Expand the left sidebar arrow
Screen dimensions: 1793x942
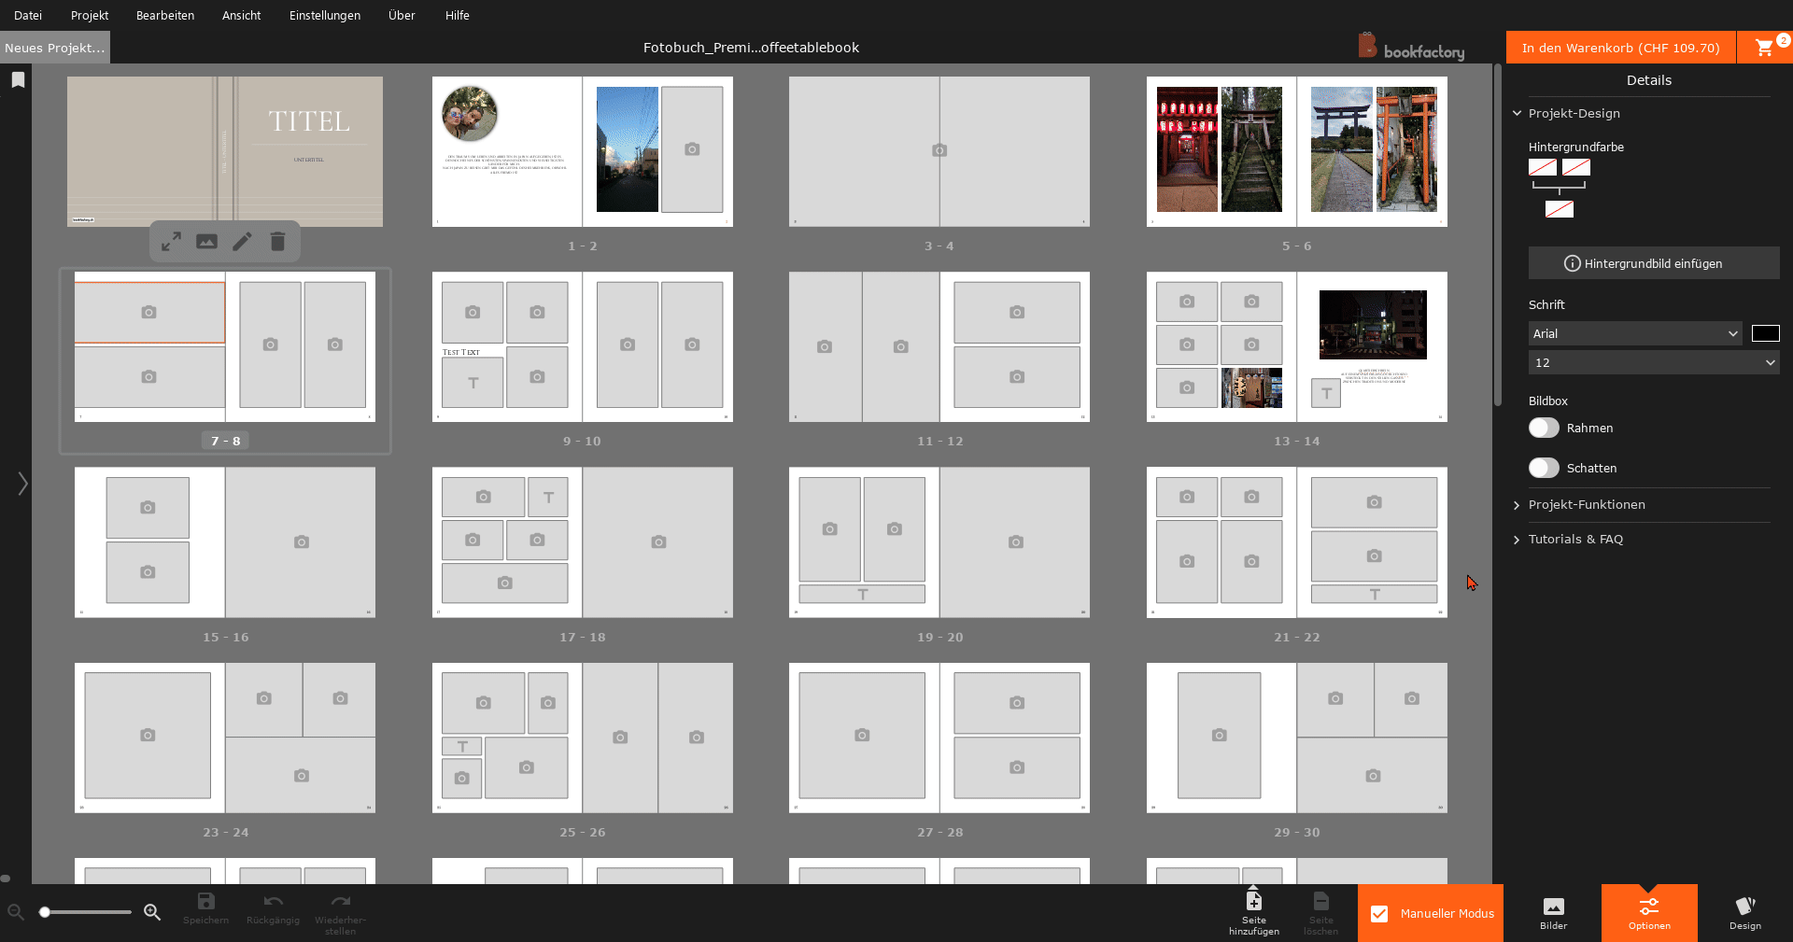(22, 484)
